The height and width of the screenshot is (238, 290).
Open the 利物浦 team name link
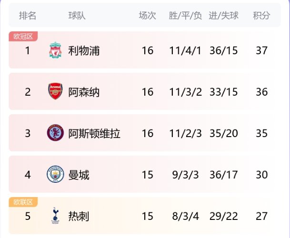[x=84, y=50]
